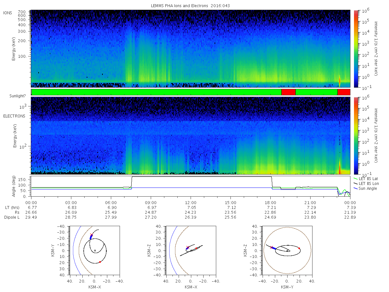Click the bright orange spike in ion spectrogram
Image resolution: width=389 pixels, height=292 pixels.
point(339,80)
